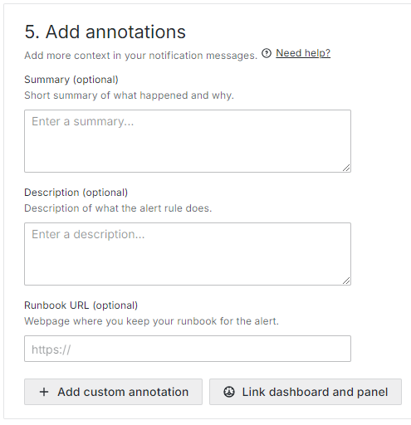
Task: Click the help circle icon beside Need help
Action: click(x=267, y=53)
